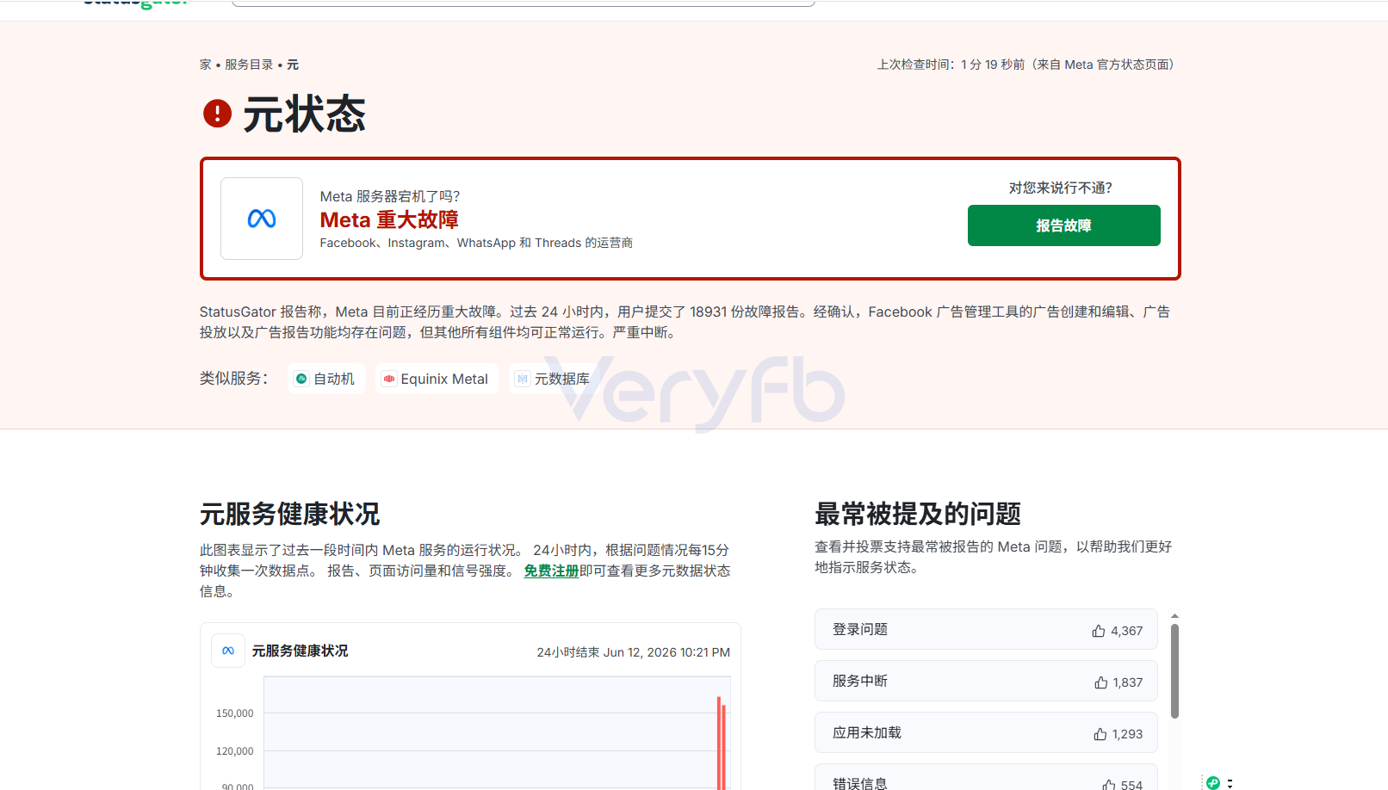Click the 元 breadcrumb item

[293, 65]
